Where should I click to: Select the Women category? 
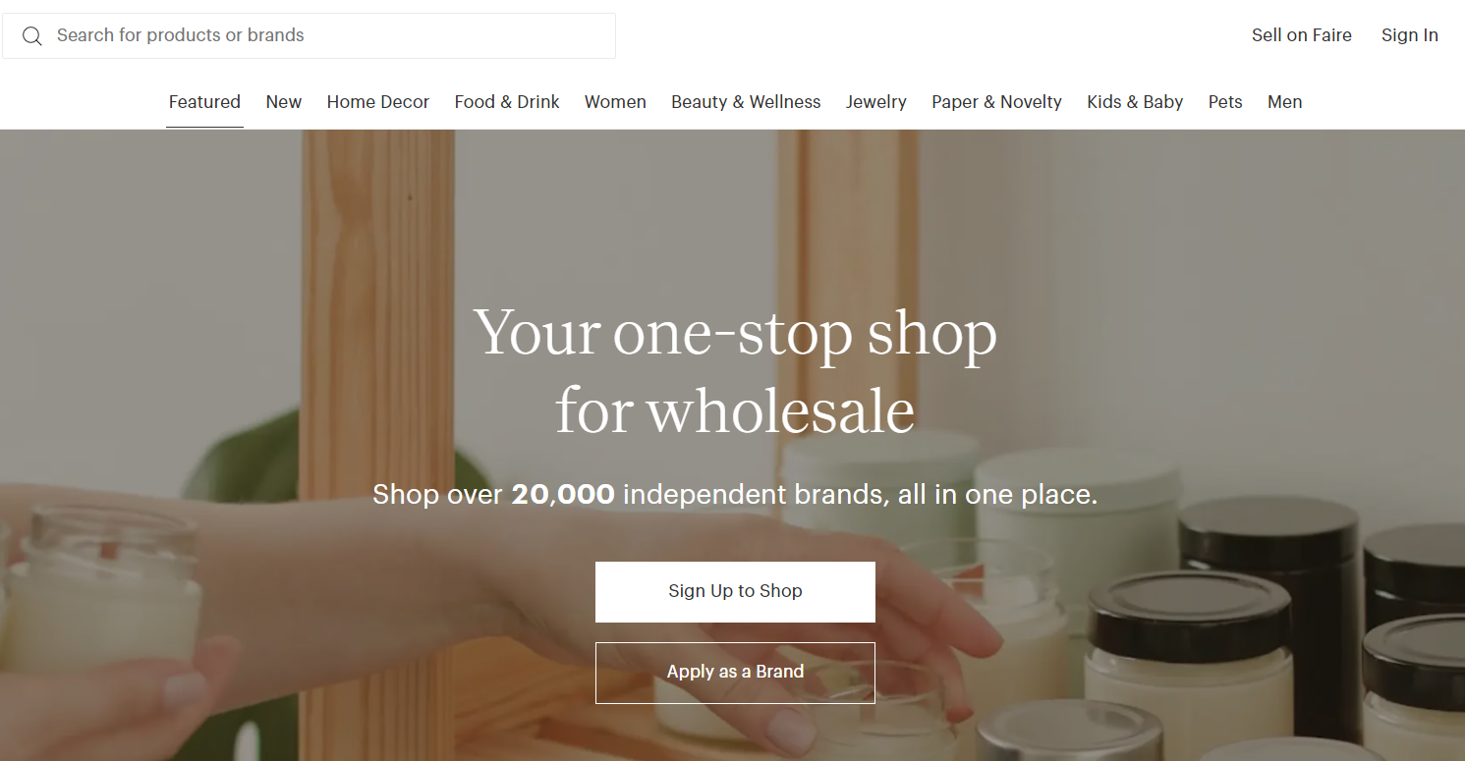coord(615,102)
